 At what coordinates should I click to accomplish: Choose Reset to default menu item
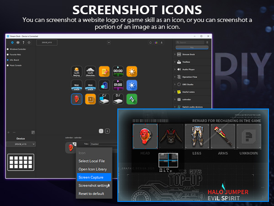pos(94,194)
